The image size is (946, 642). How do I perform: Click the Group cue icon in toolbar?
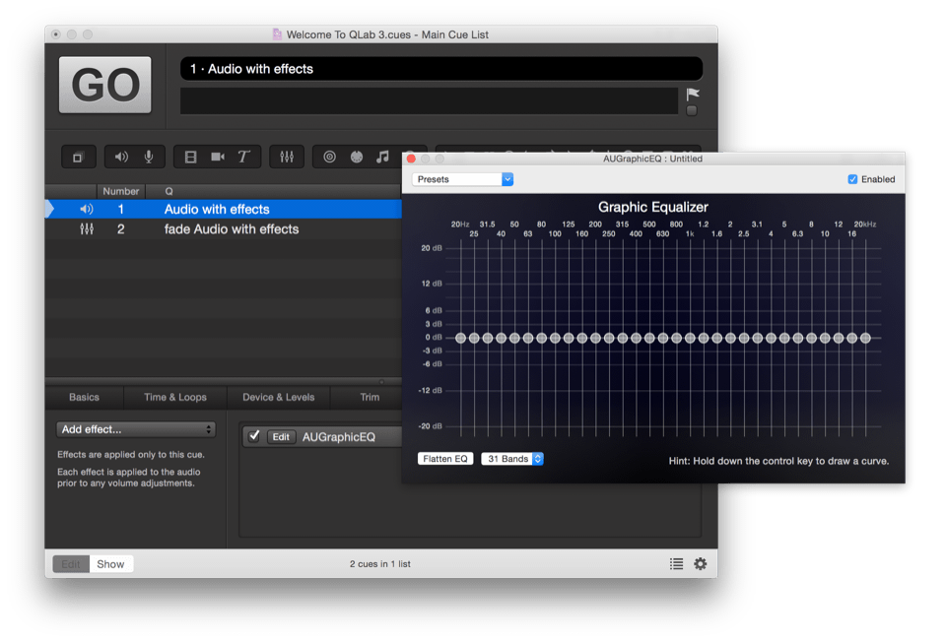[79, 157]
